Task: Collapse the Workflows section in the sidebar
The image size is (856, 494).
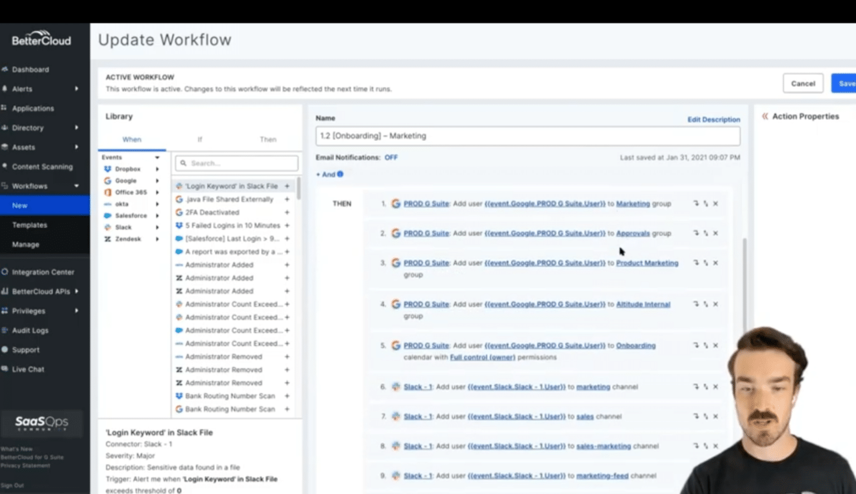Action: pyautogui.click(x=77, y=186)
